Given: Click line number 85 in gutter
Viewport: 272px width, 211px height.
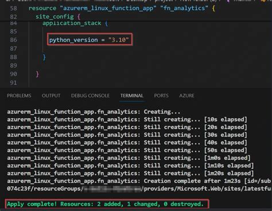Looking at the screenshot, I should coord(13,32).
